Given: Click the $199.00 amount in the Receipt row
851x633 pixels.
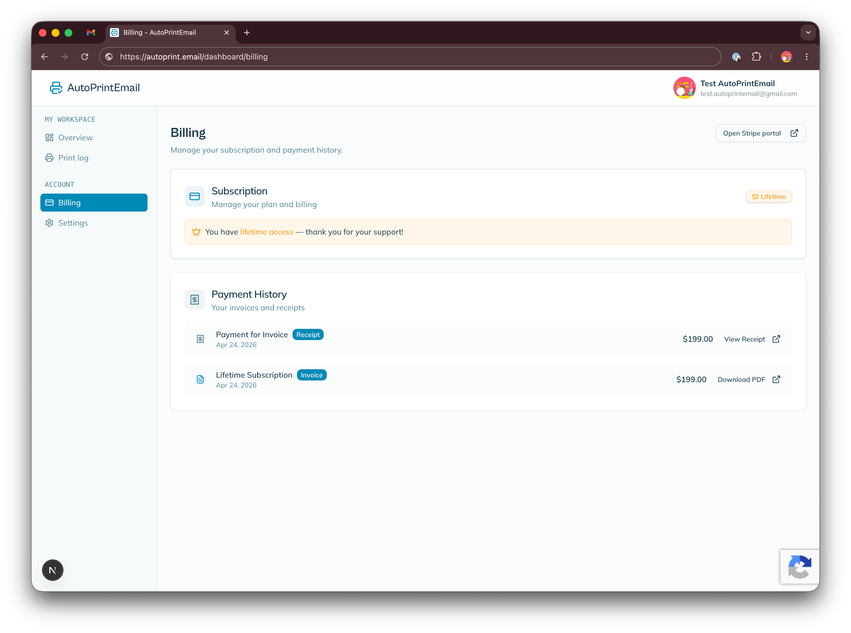Looking at the screenshot, I should tap(697, 339).
